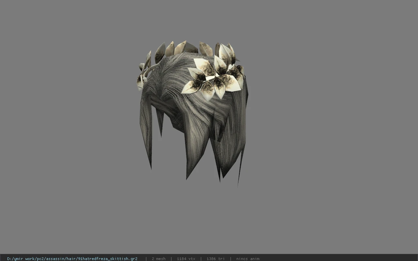Click the '1184 vtx' vertex count
The height and width of the screenshot is (261, 418).
[x=186, y=259]
